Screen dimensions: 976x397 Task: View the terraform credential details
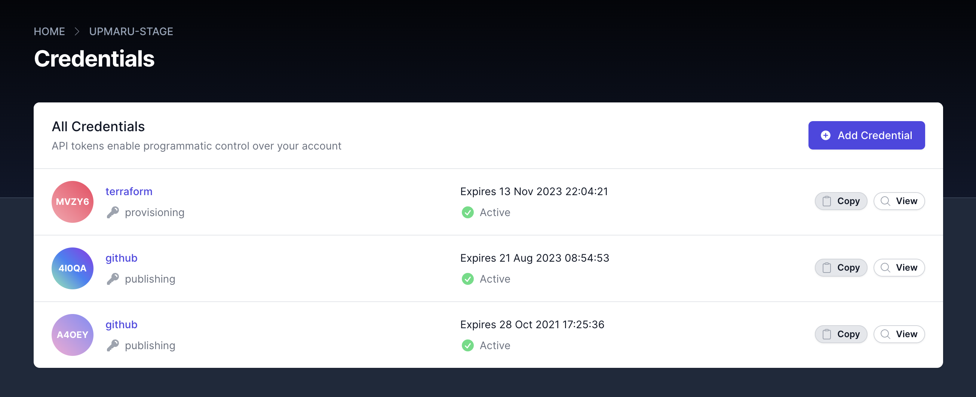[899, 201]
